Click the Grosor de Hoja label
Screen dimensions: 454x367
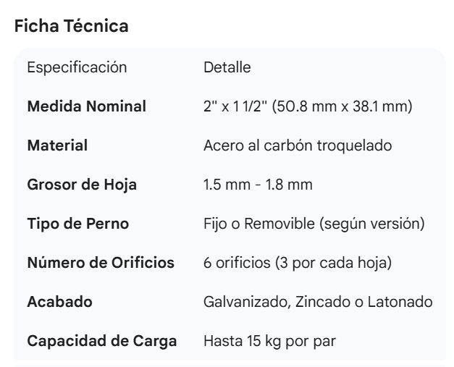[82, 185]
